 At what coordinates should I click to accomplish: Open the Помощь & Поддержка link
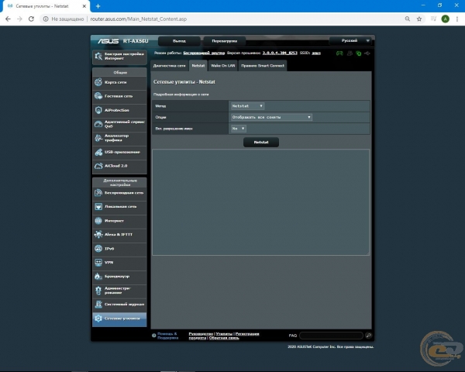(167, 336)
